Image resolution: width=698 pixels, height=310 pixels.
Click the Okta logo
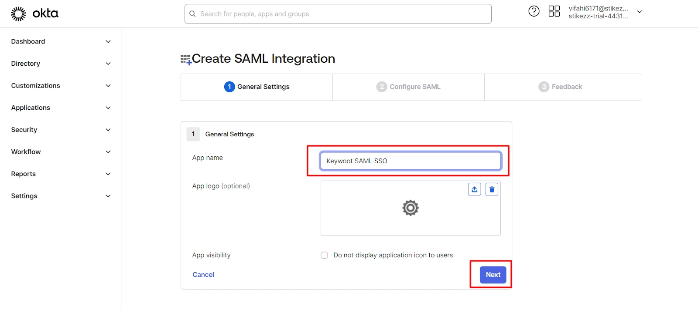click(34, 13)
